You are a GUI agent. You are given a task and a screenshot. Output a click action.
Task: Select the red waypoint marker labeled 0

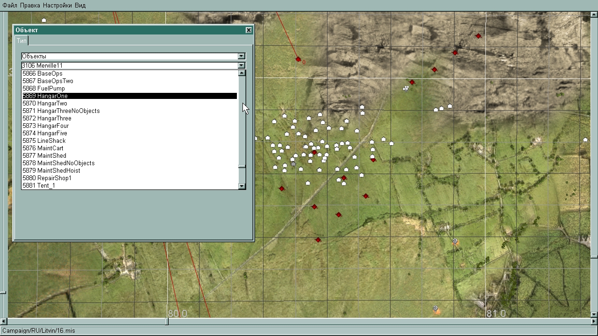(299, 59)
